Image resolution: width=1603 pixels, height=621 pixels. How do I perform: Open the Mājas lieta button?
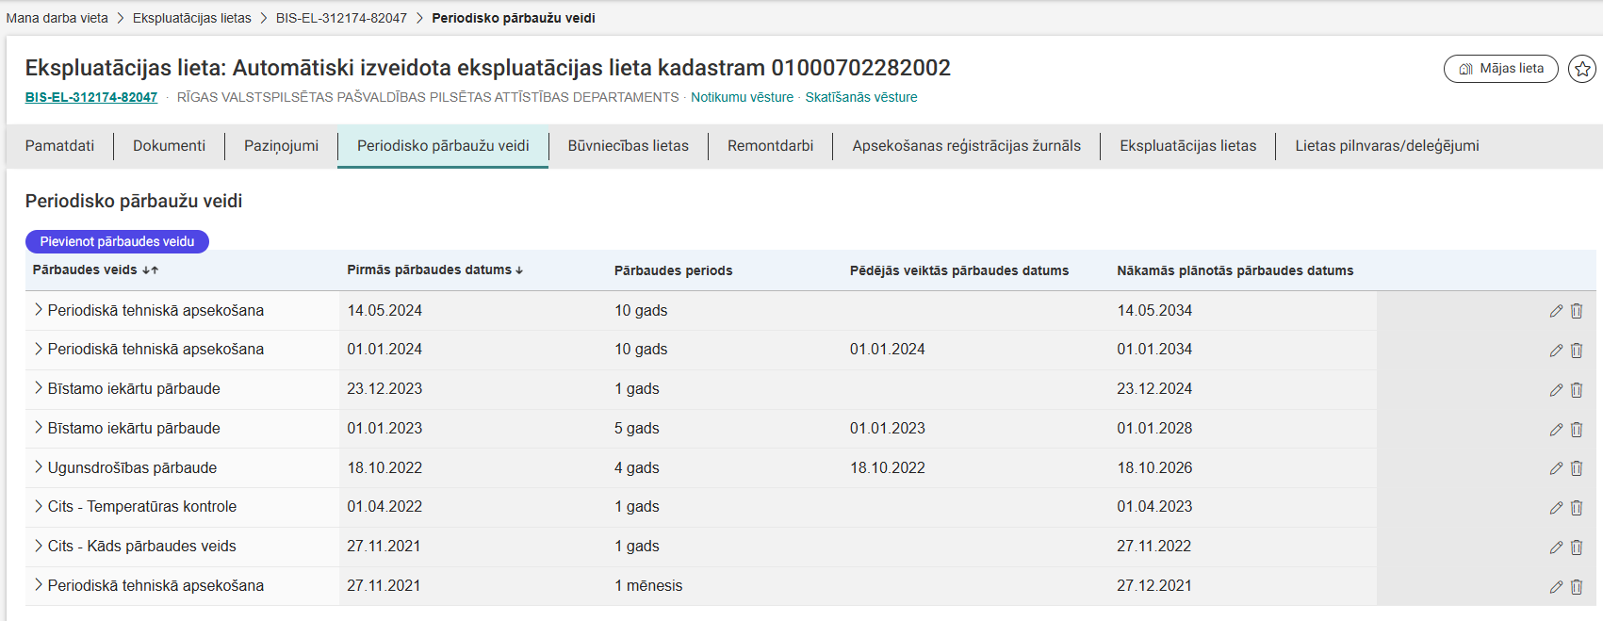point(1500,69)
